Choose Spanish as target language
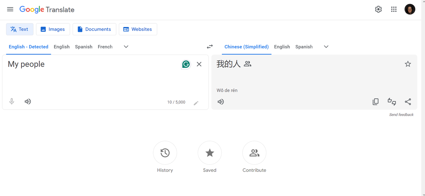Viewport: 425px width, 196px height. tap(304, 47)
